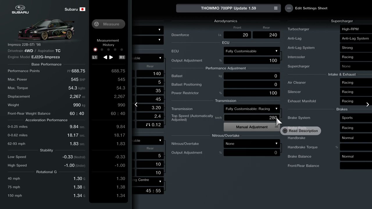Change Silencer Racing selection
Viewport: 372px width, 209px height.
(x=356, y=92)
